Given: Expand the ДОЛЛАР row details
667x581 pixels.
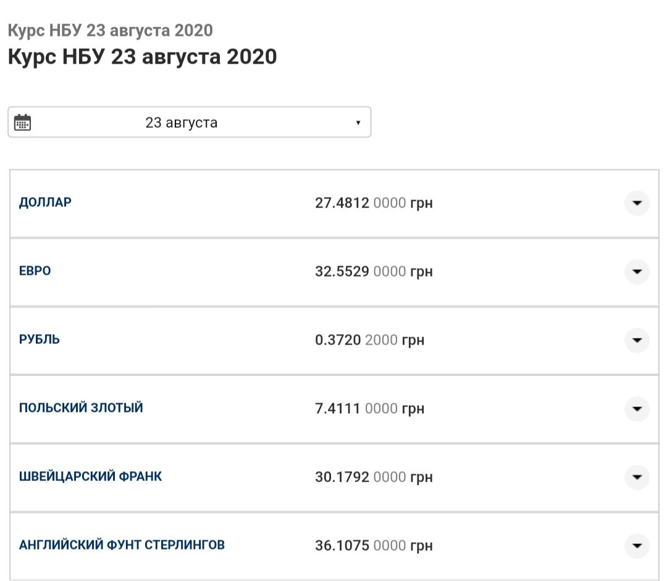Looking at the screenshot, I should pyautogui.click(x=637, y=203).
